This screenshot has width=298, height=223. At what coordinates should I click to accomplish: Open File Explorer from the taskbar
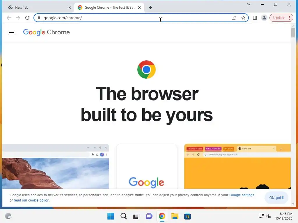[175, 216]
